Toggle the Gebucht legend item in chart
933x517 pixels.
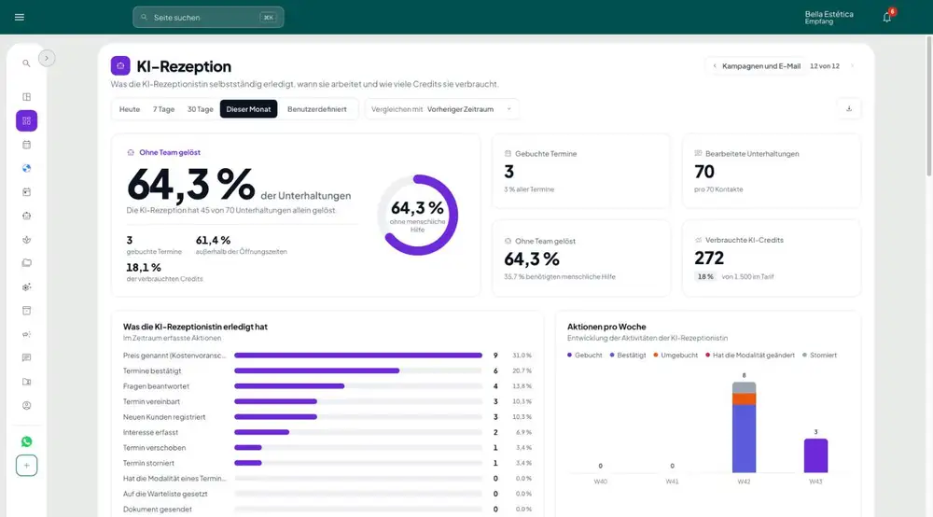[584, 356]
